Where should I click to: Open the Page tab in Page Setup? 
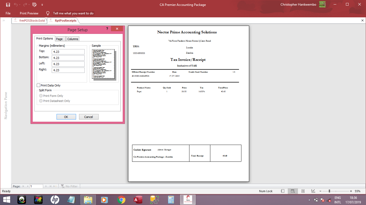click(x=59, y=39)
